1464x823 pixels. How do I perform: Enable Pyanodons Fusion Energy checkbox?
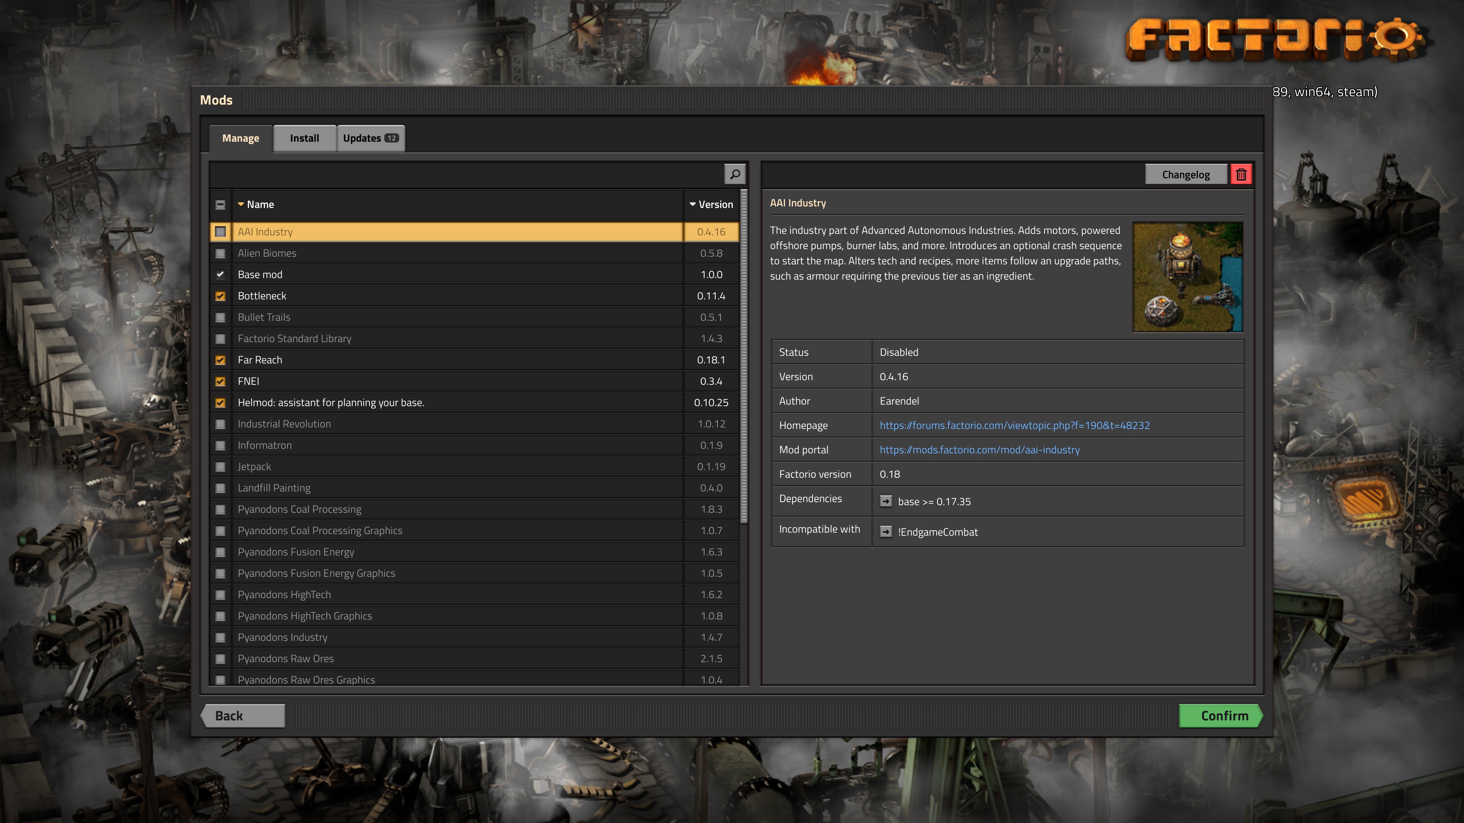tap(220, 552)
